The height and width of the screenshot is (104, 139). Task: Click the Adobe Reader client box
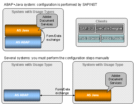click(x=112, y=38)
